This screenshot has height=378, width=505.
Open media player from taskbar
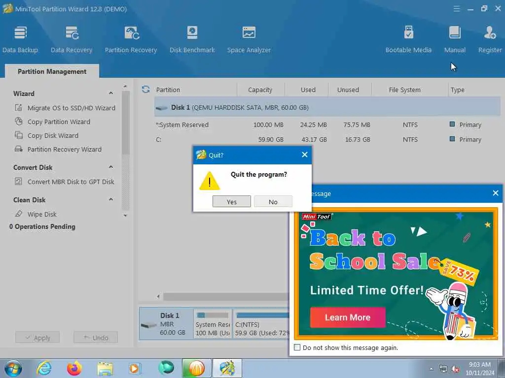(135, 368)
